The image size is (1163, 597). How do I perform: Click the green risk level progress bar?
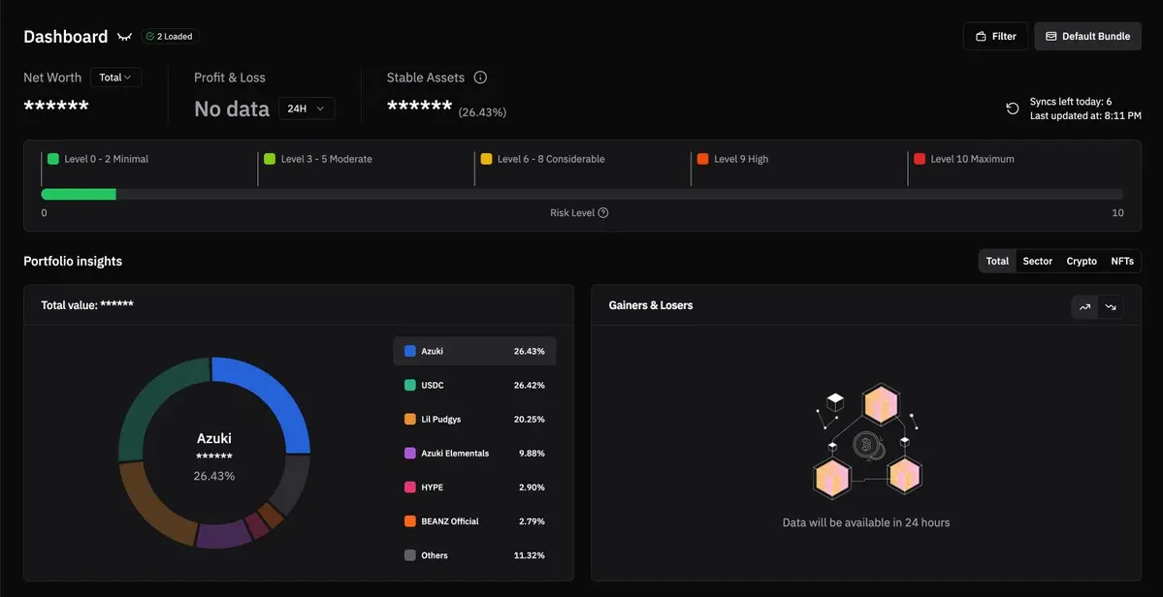point(79,194)
